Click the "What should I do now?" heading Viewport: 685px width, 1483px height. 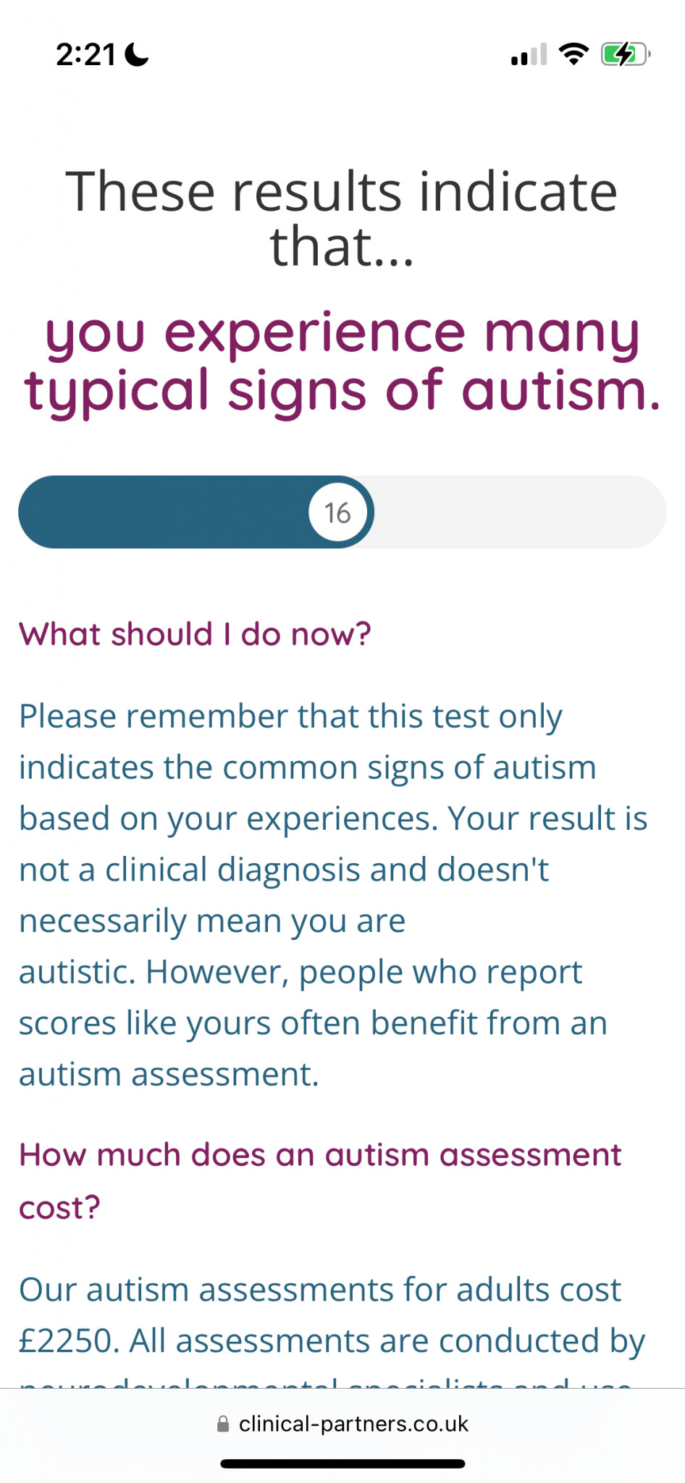[195, 634]
